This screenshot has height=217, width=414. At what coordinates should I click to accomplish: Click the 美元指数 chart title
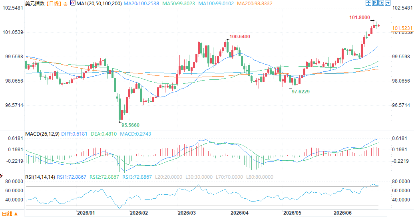tap(35, 4)
